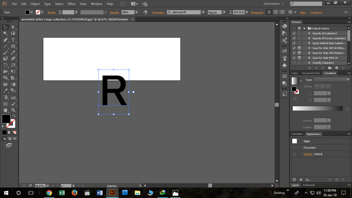
Task: Open the Effect menu
Action: pos(72,4)
